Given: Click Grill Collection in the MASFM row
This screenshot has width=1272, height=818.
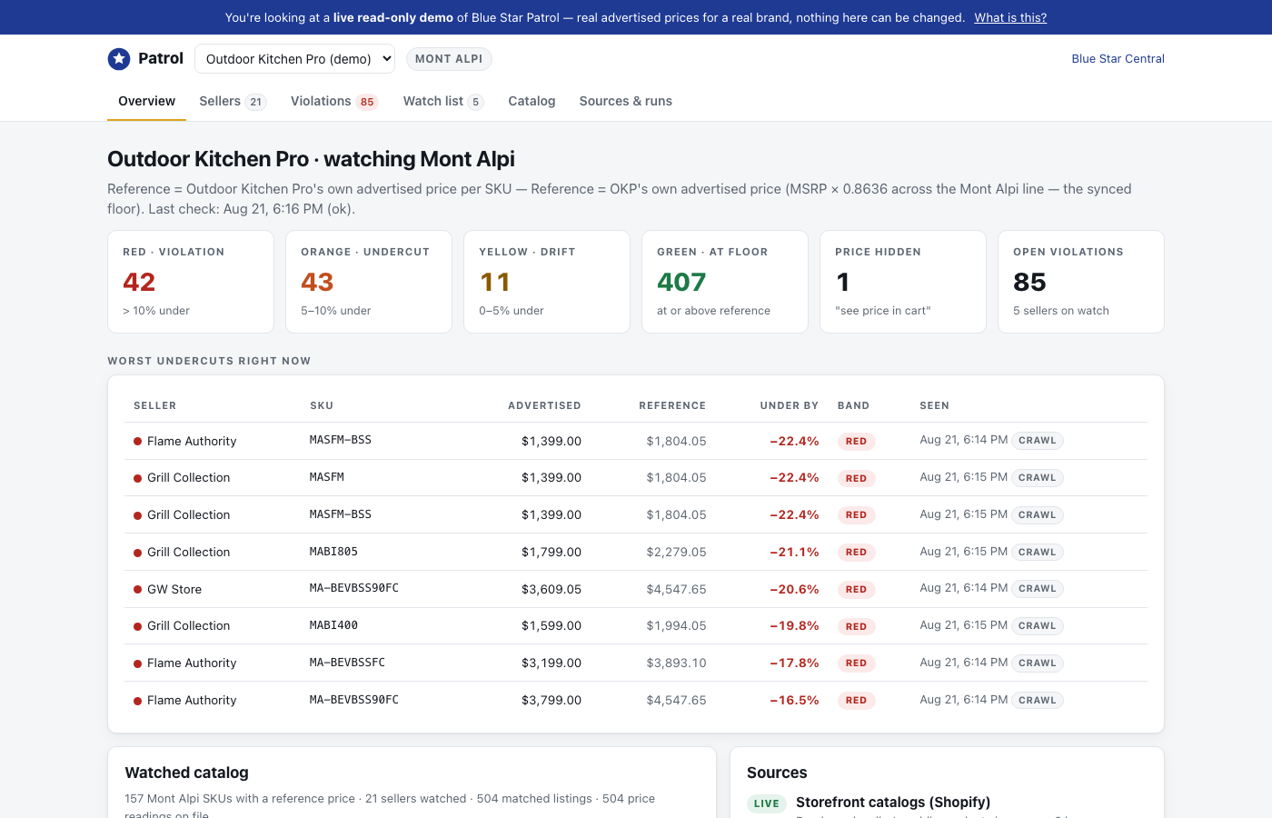Looking at the screenshot, I should tap(188, 478).
